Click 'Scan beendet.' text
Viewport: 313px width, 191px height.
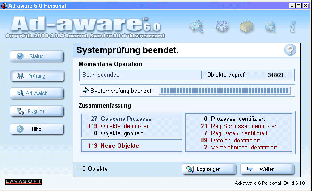(x=101, y=75)
